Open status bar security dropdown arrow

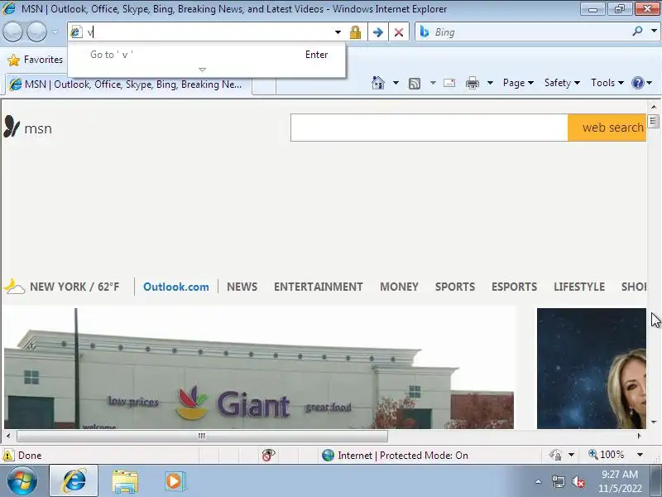pyautogui.click(x=571, y=455)
